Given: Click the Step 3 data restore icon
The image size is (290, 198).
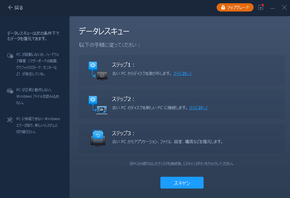Looking at the screenshot, I should (x=98, y=138).
